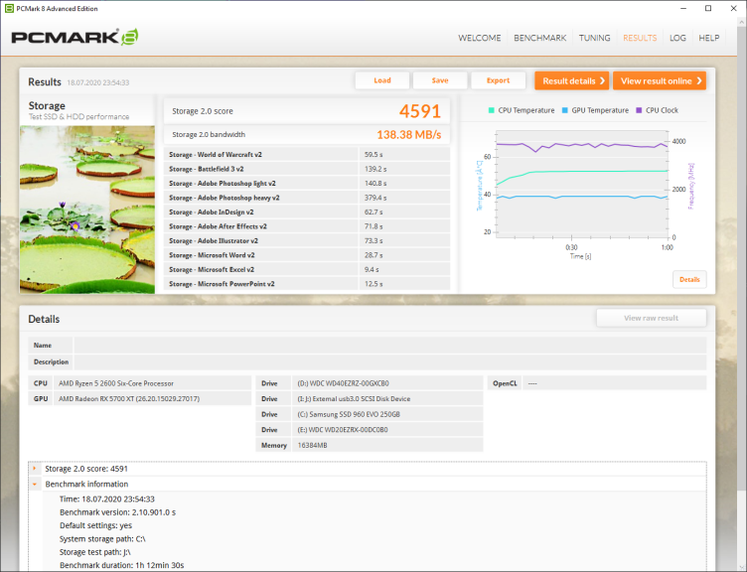Click the CPU Clock legend swatch
Image resolution: width=747 pixels, height=572 pixels.
click(x=639, y=110)
